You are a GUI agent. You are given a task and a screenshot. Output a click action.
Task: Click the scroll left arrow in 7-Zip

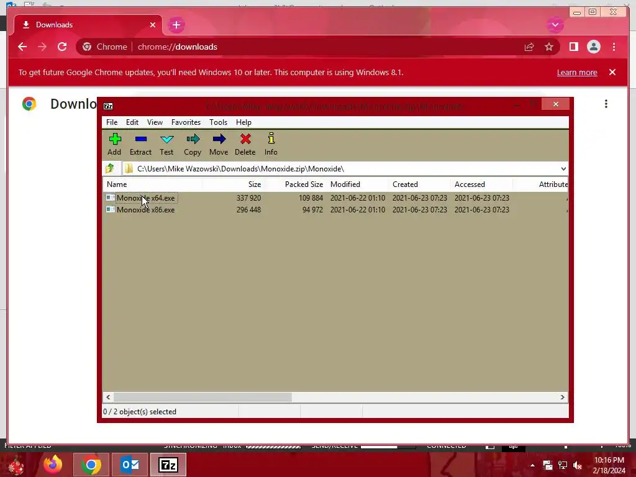pos(108,397)
